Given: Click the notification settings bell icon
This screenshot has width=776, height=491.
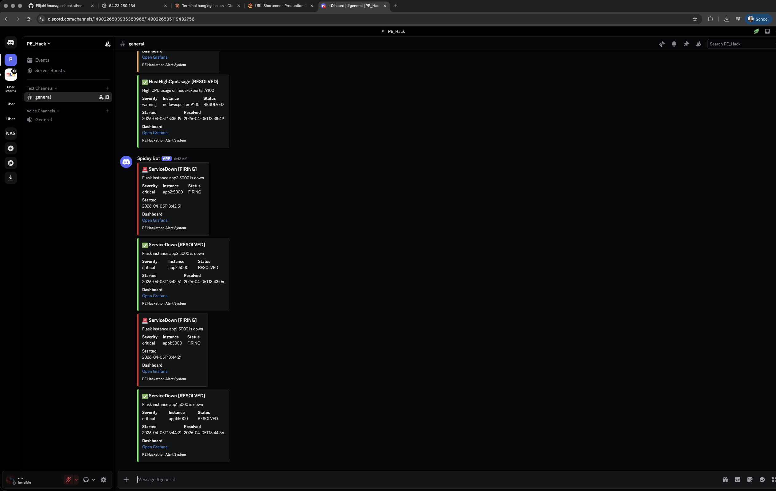Looking at the screenshot, I should coord(674,44).
